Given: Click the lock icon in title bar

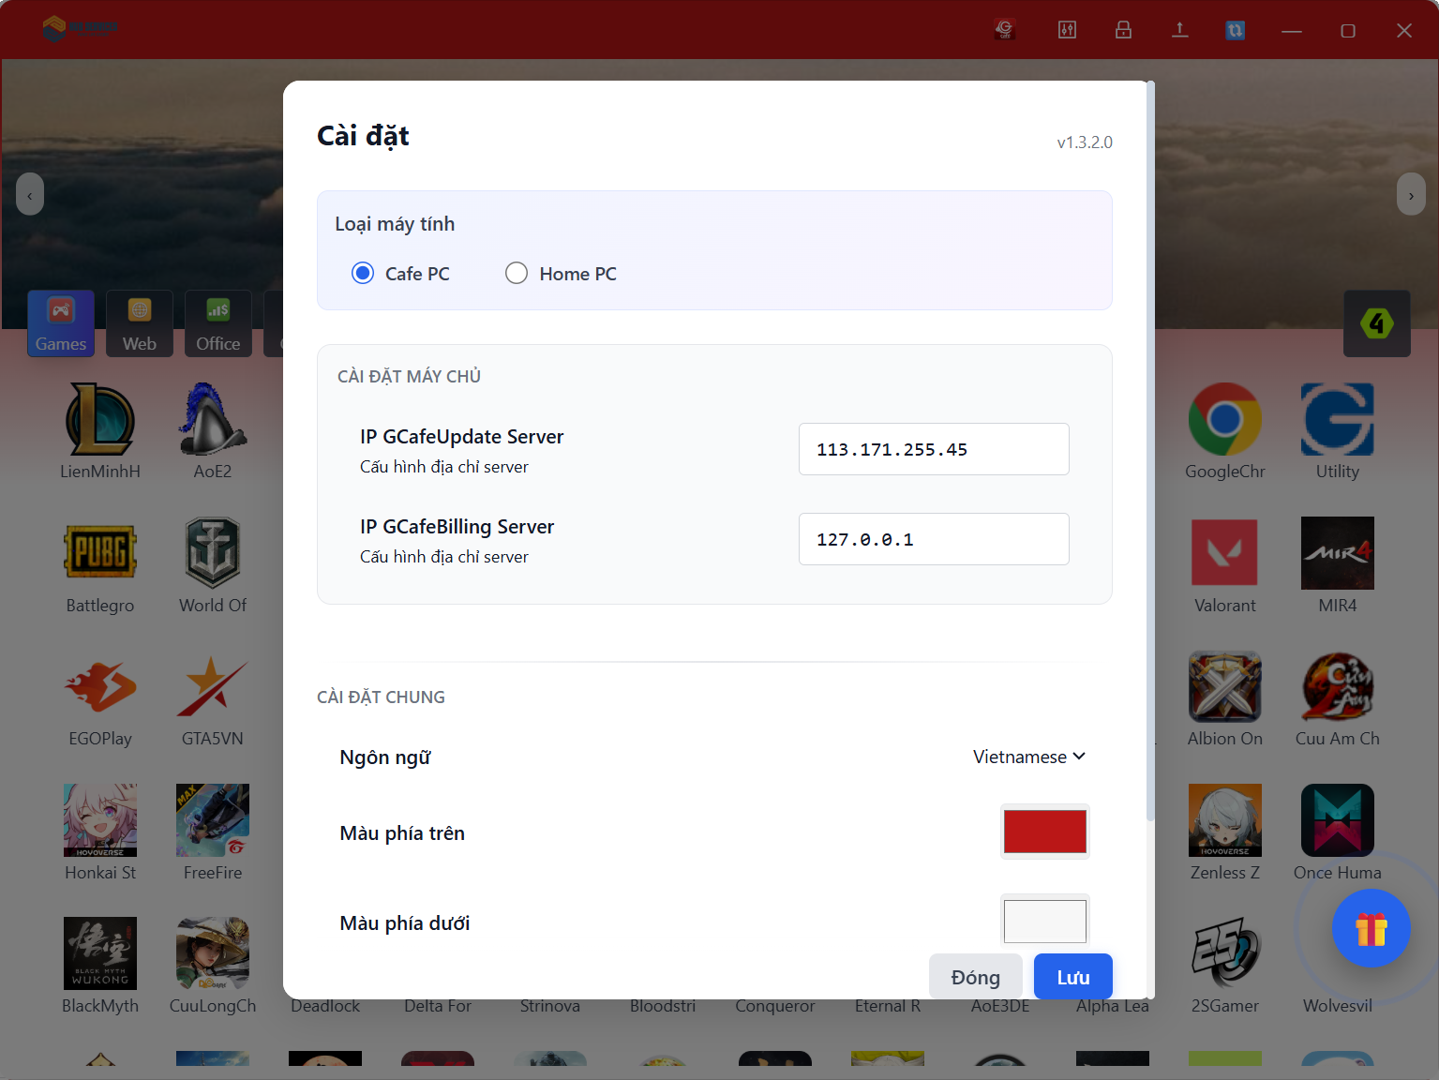Looking at the screenshot, I should coord(1123,30).
